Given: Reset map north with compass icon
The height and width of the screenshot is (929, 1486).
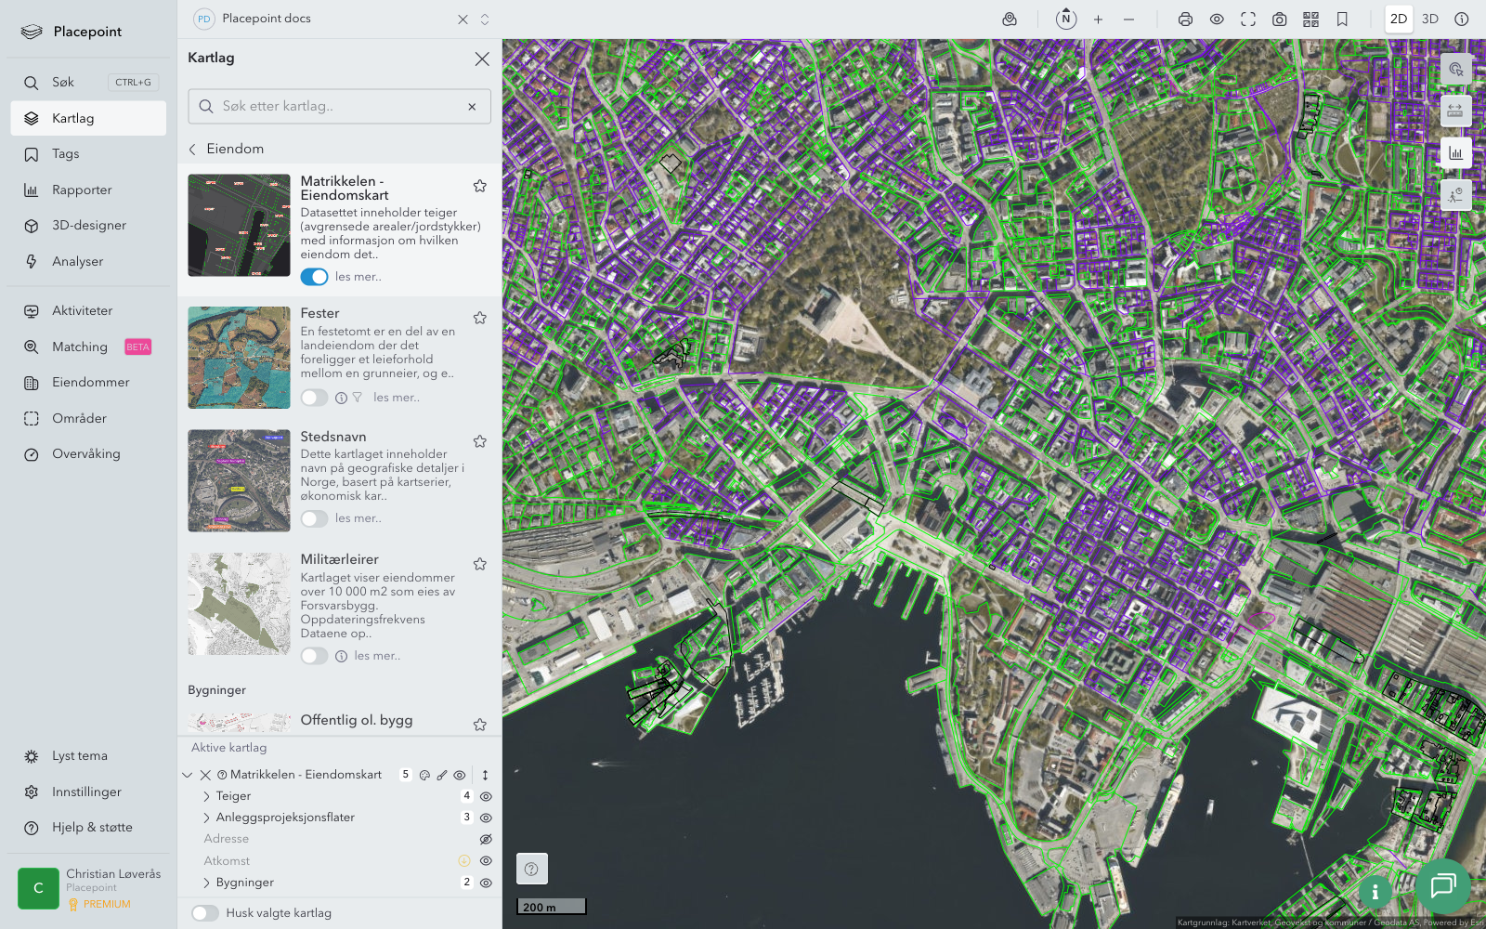Looking at the screenshot, I should pos(1066,20).
